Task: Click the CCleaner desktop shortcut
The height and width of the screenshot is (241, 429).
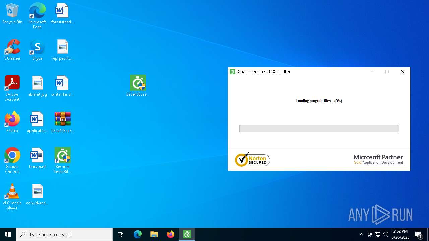Action: point(12,50)
